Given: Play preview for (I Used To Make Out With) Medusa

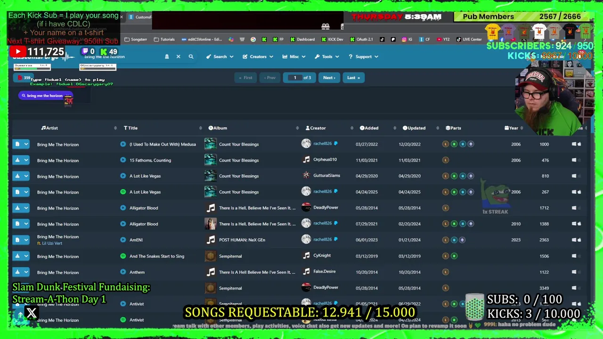Looking at the screenshot, I should pos(123,144).
